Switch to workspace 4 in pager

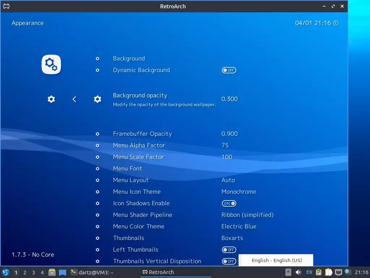(x=42, y=273)
